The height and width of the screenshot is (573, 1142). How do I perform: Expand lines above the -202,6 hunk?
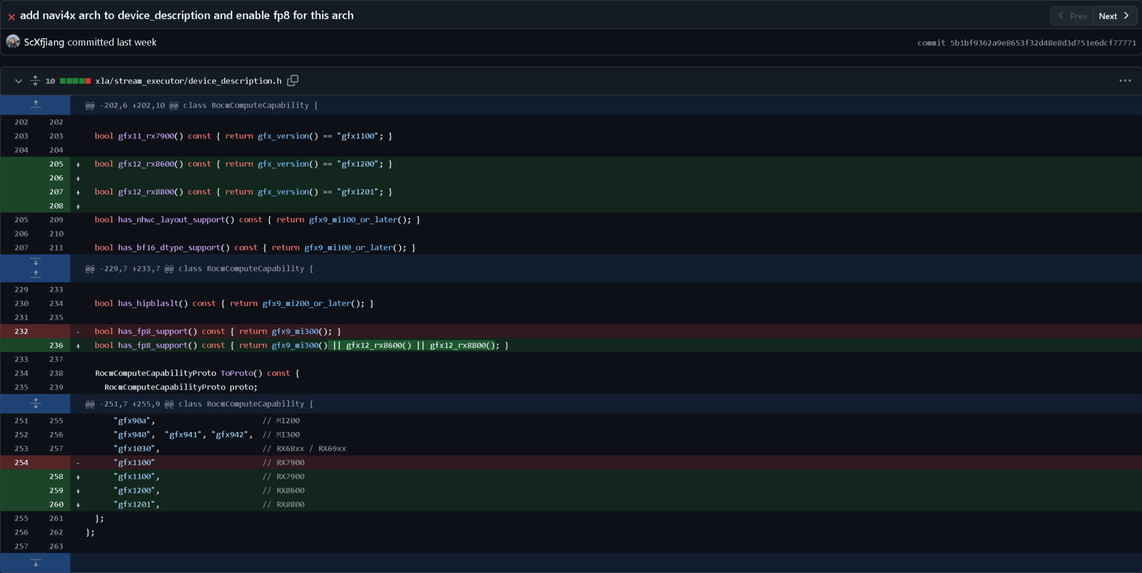[x=36, y=105]
